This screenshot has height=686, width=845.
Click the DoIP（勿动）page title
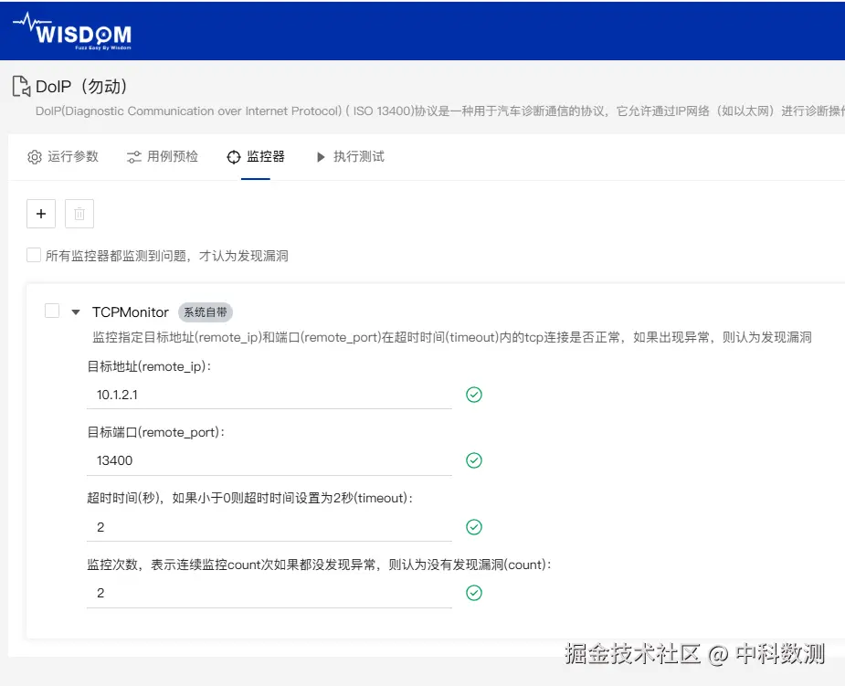coord(80,86)
